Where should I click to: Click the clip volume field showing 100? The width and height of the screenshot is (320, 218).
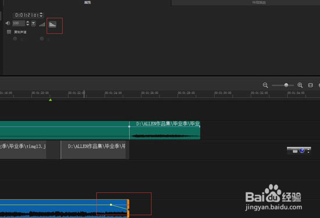tap(19, 23)
